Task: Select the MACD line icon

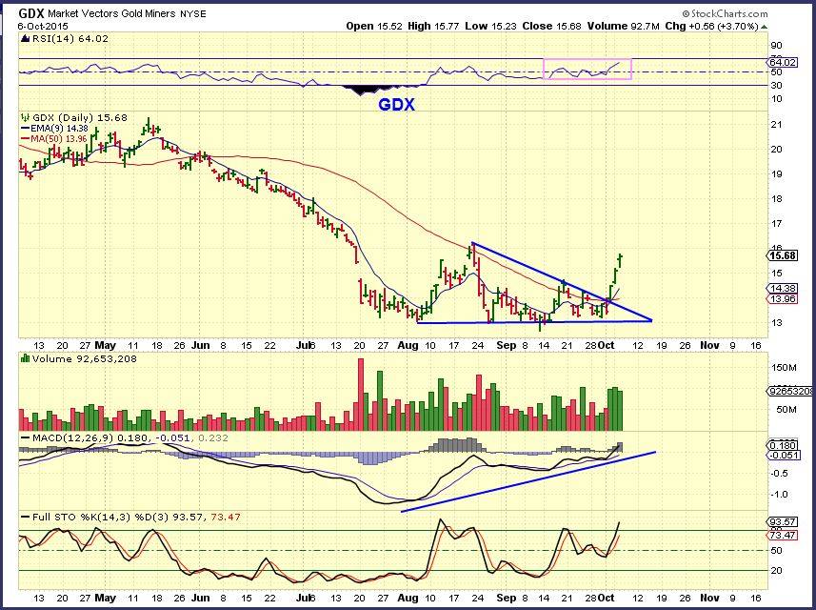Action: [27, 437]
